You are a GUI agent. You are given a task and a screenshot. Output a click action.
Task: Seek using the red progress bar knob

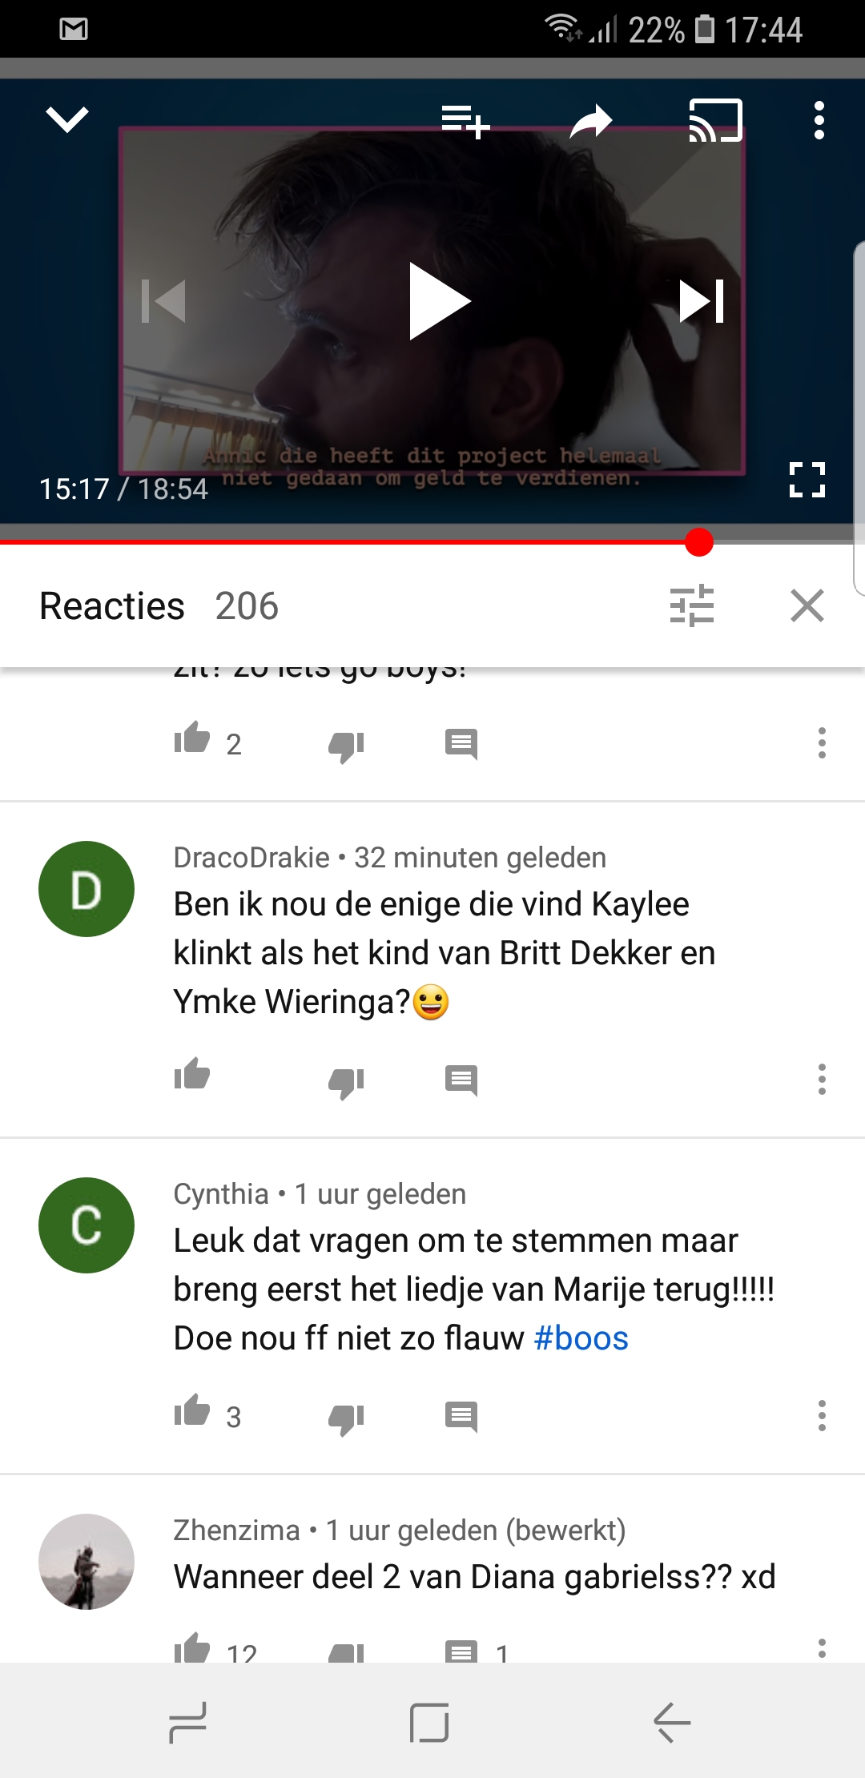click(x=699, y=542)
